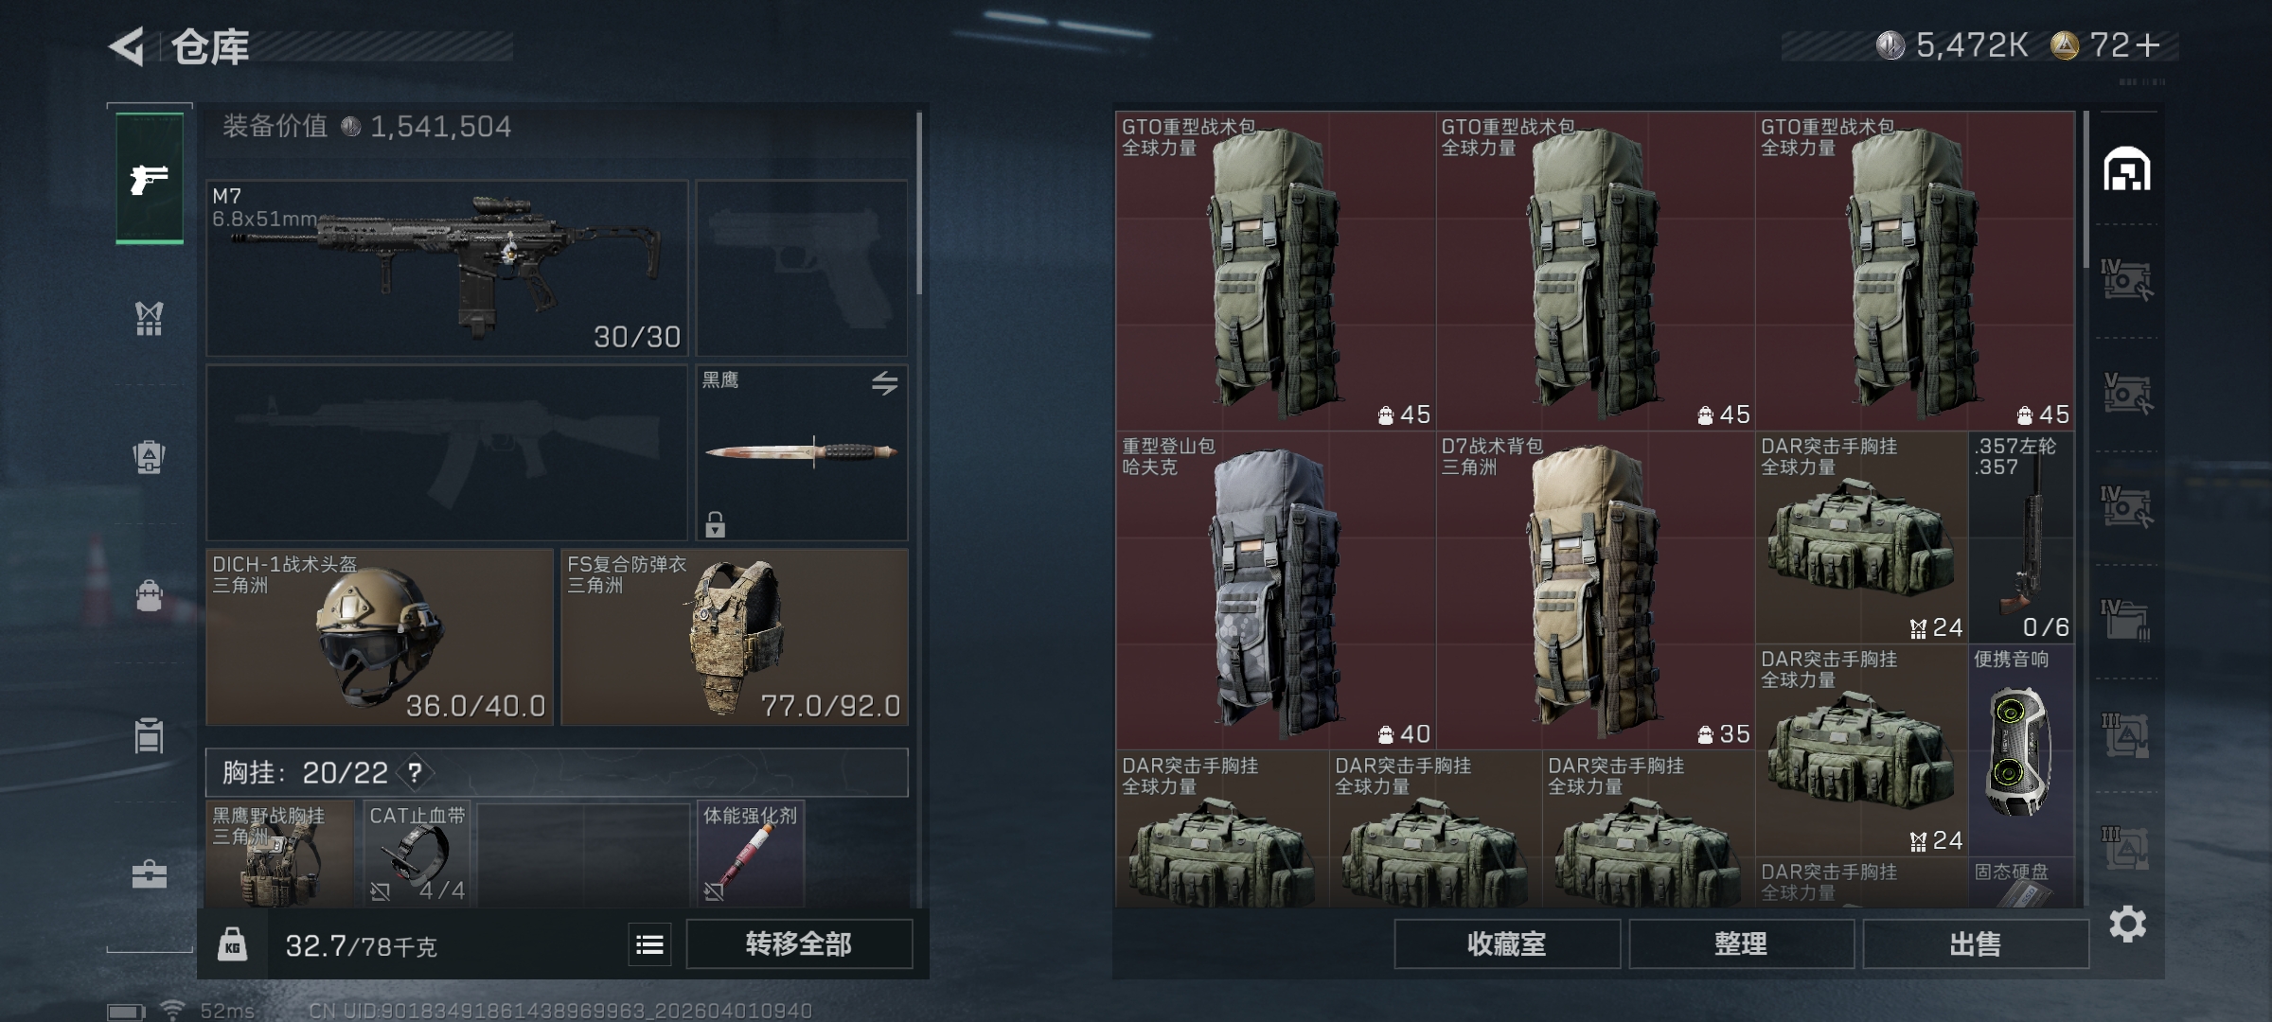Image resolution: width=2272 pixels, height=1022 pixels.
Task: Open the list view icon beside 转移全部
Action: tap(649, 944)
